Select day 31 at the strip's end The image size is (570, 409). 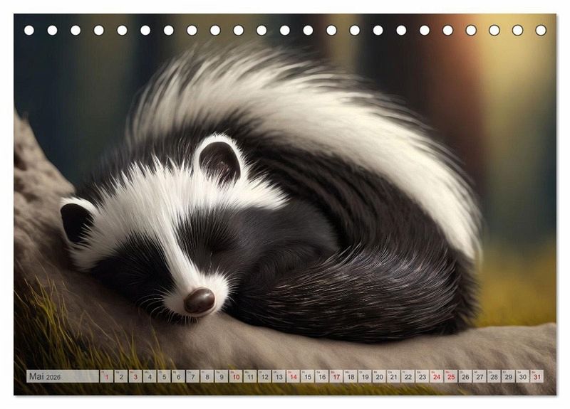537,377
